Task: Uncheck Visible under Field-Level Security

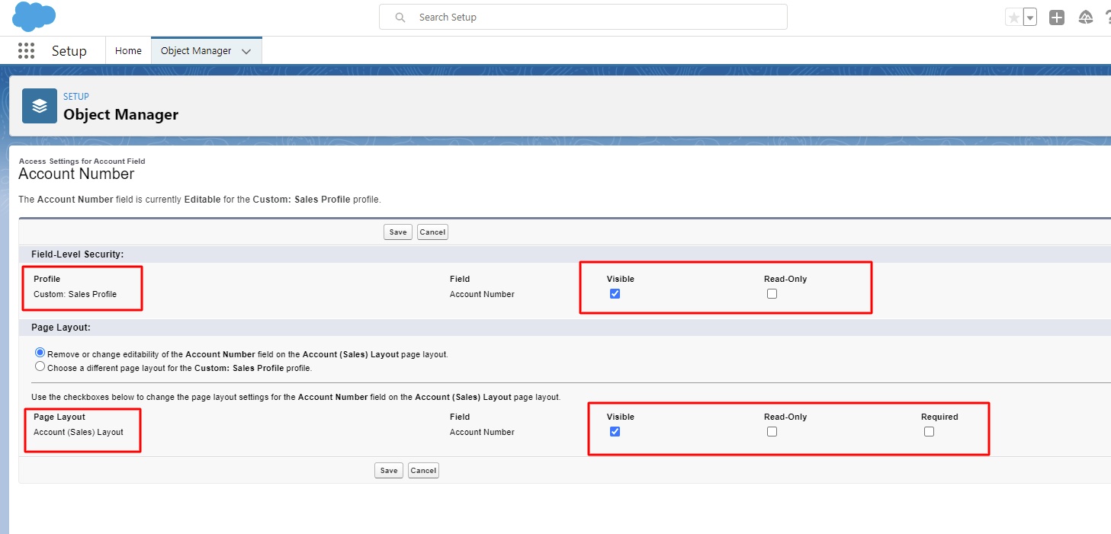Action: click(x=615, y=294)
